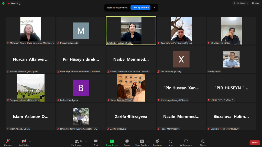Open the meeting timer dropdown

(247, 3)
